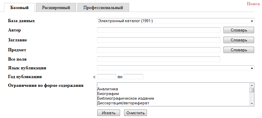Focus the start year field after «с»
262x118 pixels.
tap(106, 77)
